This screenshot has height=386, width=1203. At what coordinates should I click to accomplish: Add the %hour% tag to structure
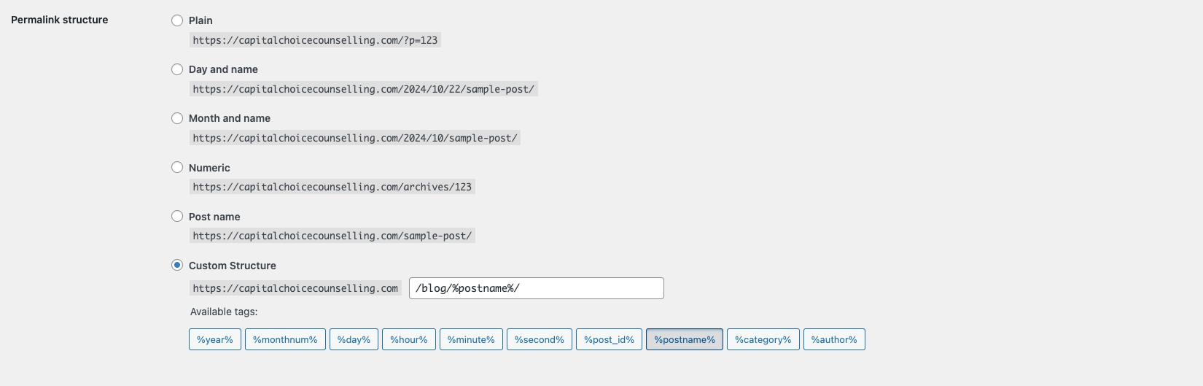pos(409,340)
